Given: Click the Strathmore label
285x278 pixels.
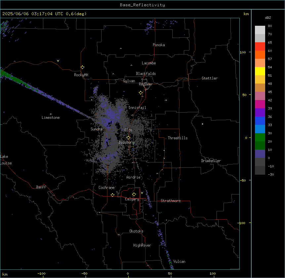Looking at the screenshot, I should [171, 201].
